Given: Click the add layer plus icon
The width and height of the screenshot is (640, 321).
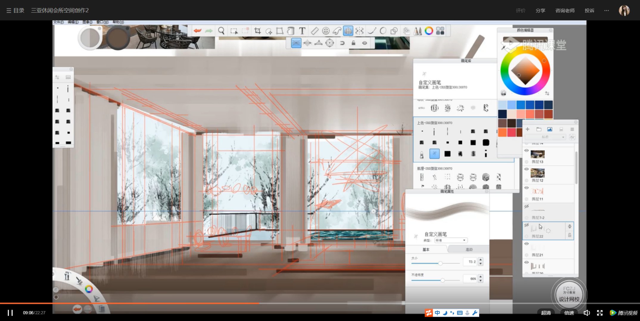Looking at the screenshot, I should 527,129.
